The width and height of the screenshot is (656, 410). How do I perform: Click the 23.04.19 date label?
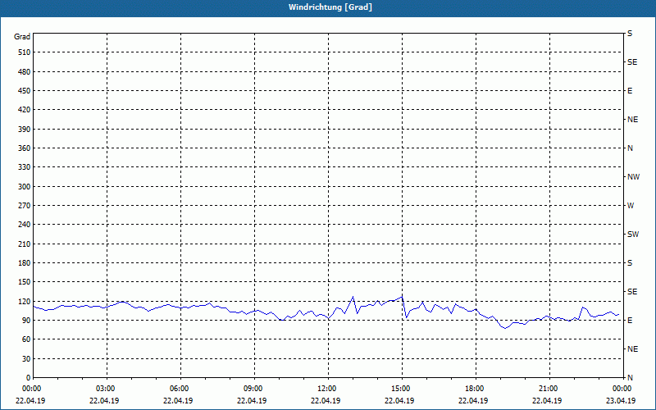(621, 400)
